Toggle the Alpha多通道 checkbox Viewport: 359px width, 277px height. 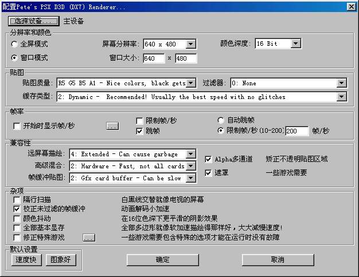click(x=209, y=159)
